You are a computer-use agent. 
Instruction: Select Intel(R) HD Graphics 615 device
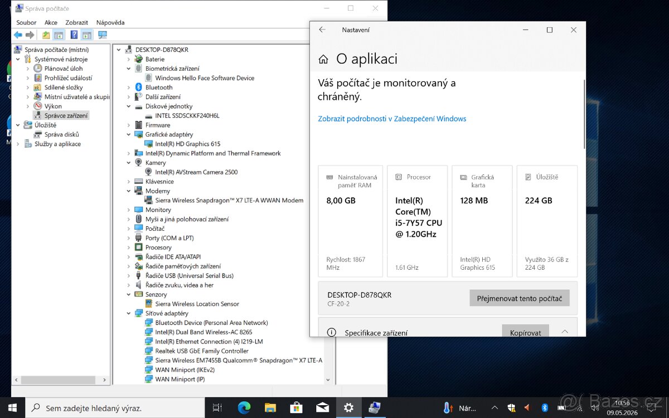click(188, 144)
